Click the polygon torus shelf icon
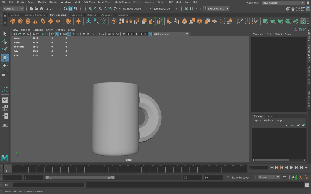 click(x=43, y=21)
